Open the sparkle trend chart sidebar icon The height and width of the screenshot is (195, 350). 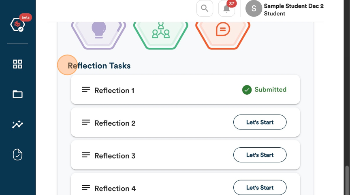[x=18, y=124]
